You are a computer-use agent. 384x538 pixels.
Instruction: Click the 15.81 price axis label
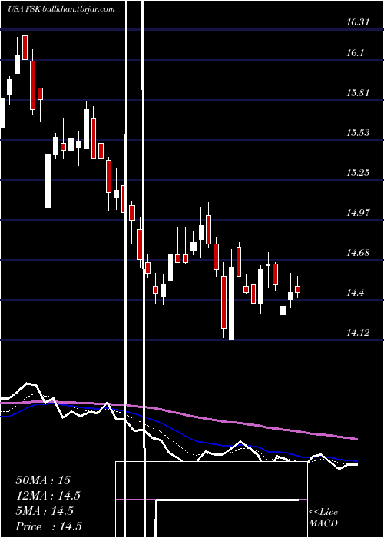[x=358, y=93]
